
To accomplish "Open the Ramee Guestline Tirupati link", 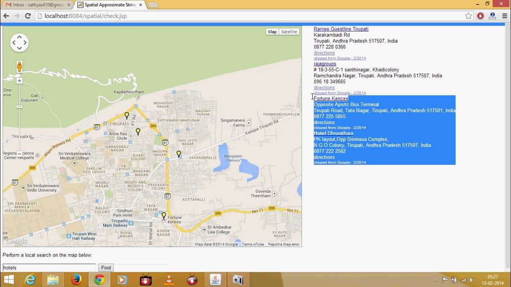I will click(x=341, y=29).
